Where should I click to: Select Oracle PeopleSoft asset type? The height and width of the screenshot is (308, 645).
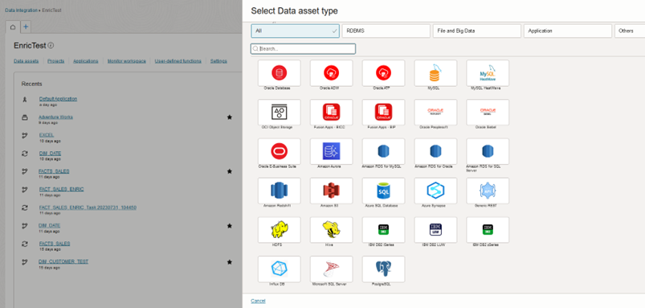tap(435, 113)
